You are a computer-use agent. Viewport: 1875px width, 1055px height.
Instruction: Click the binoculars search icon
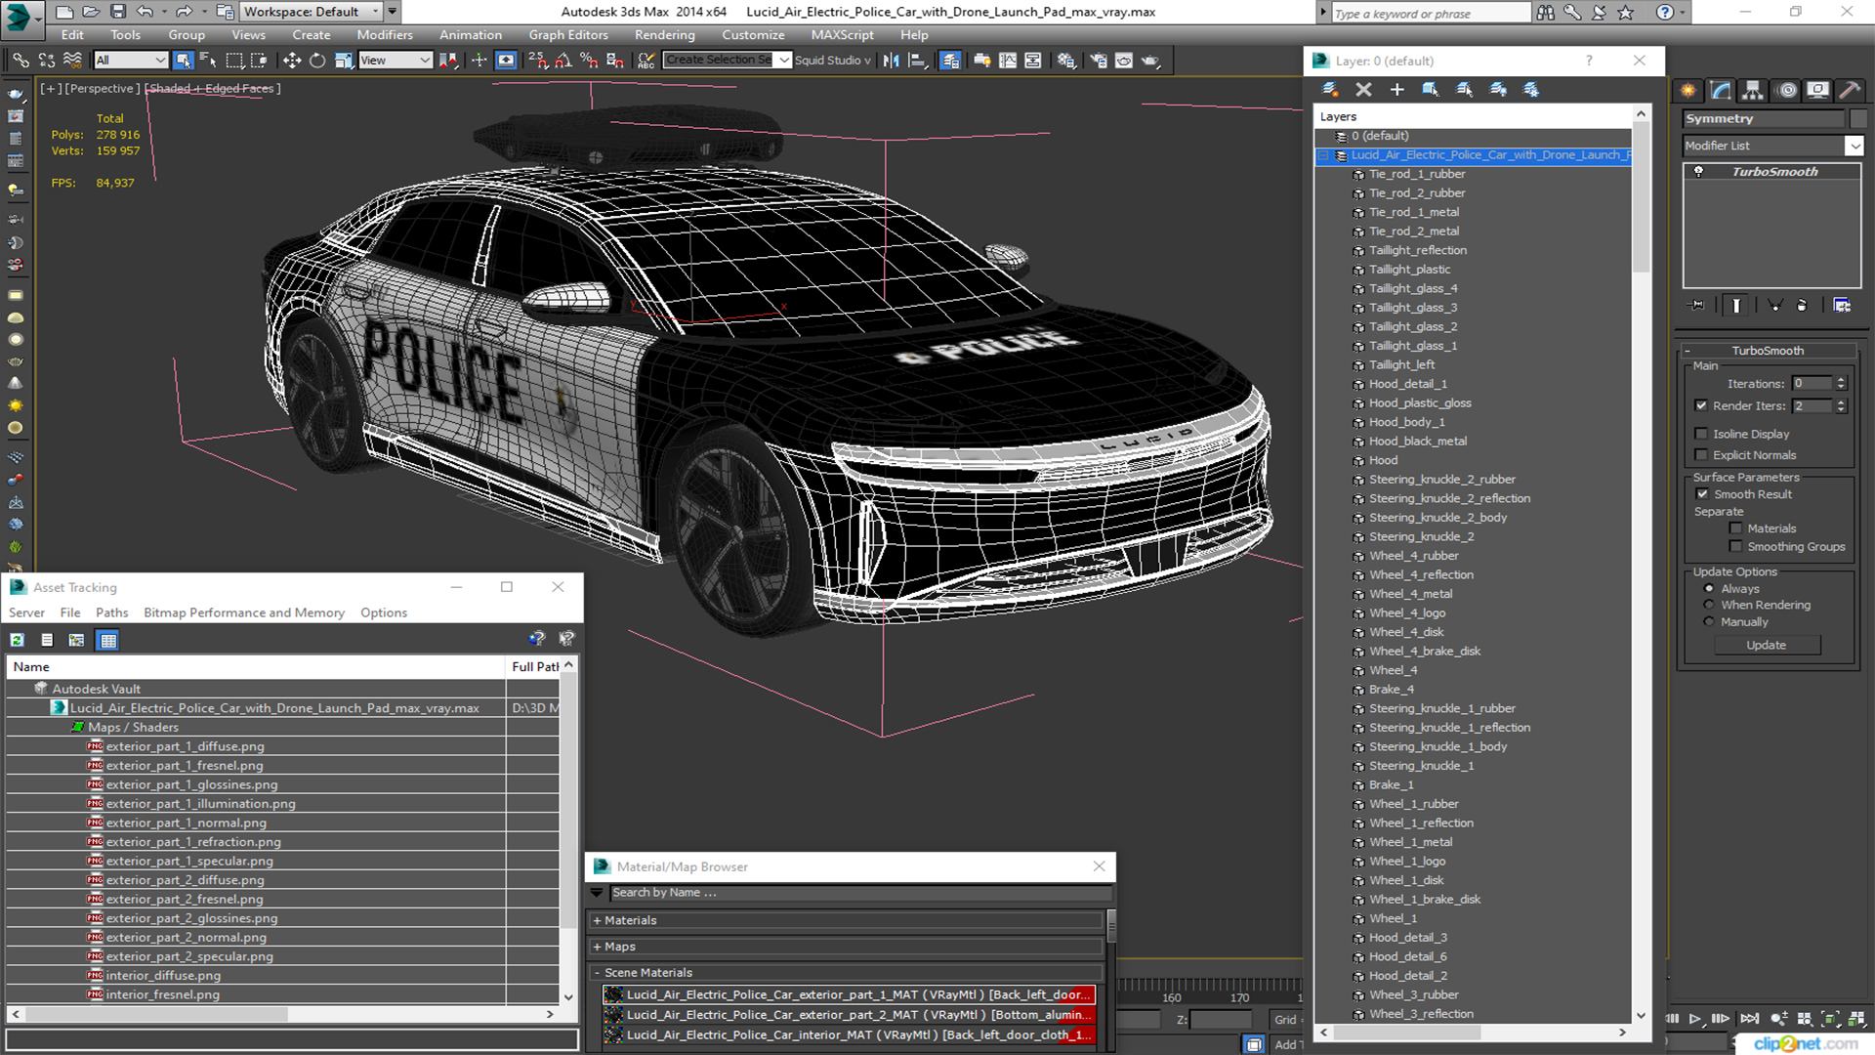1546,12
